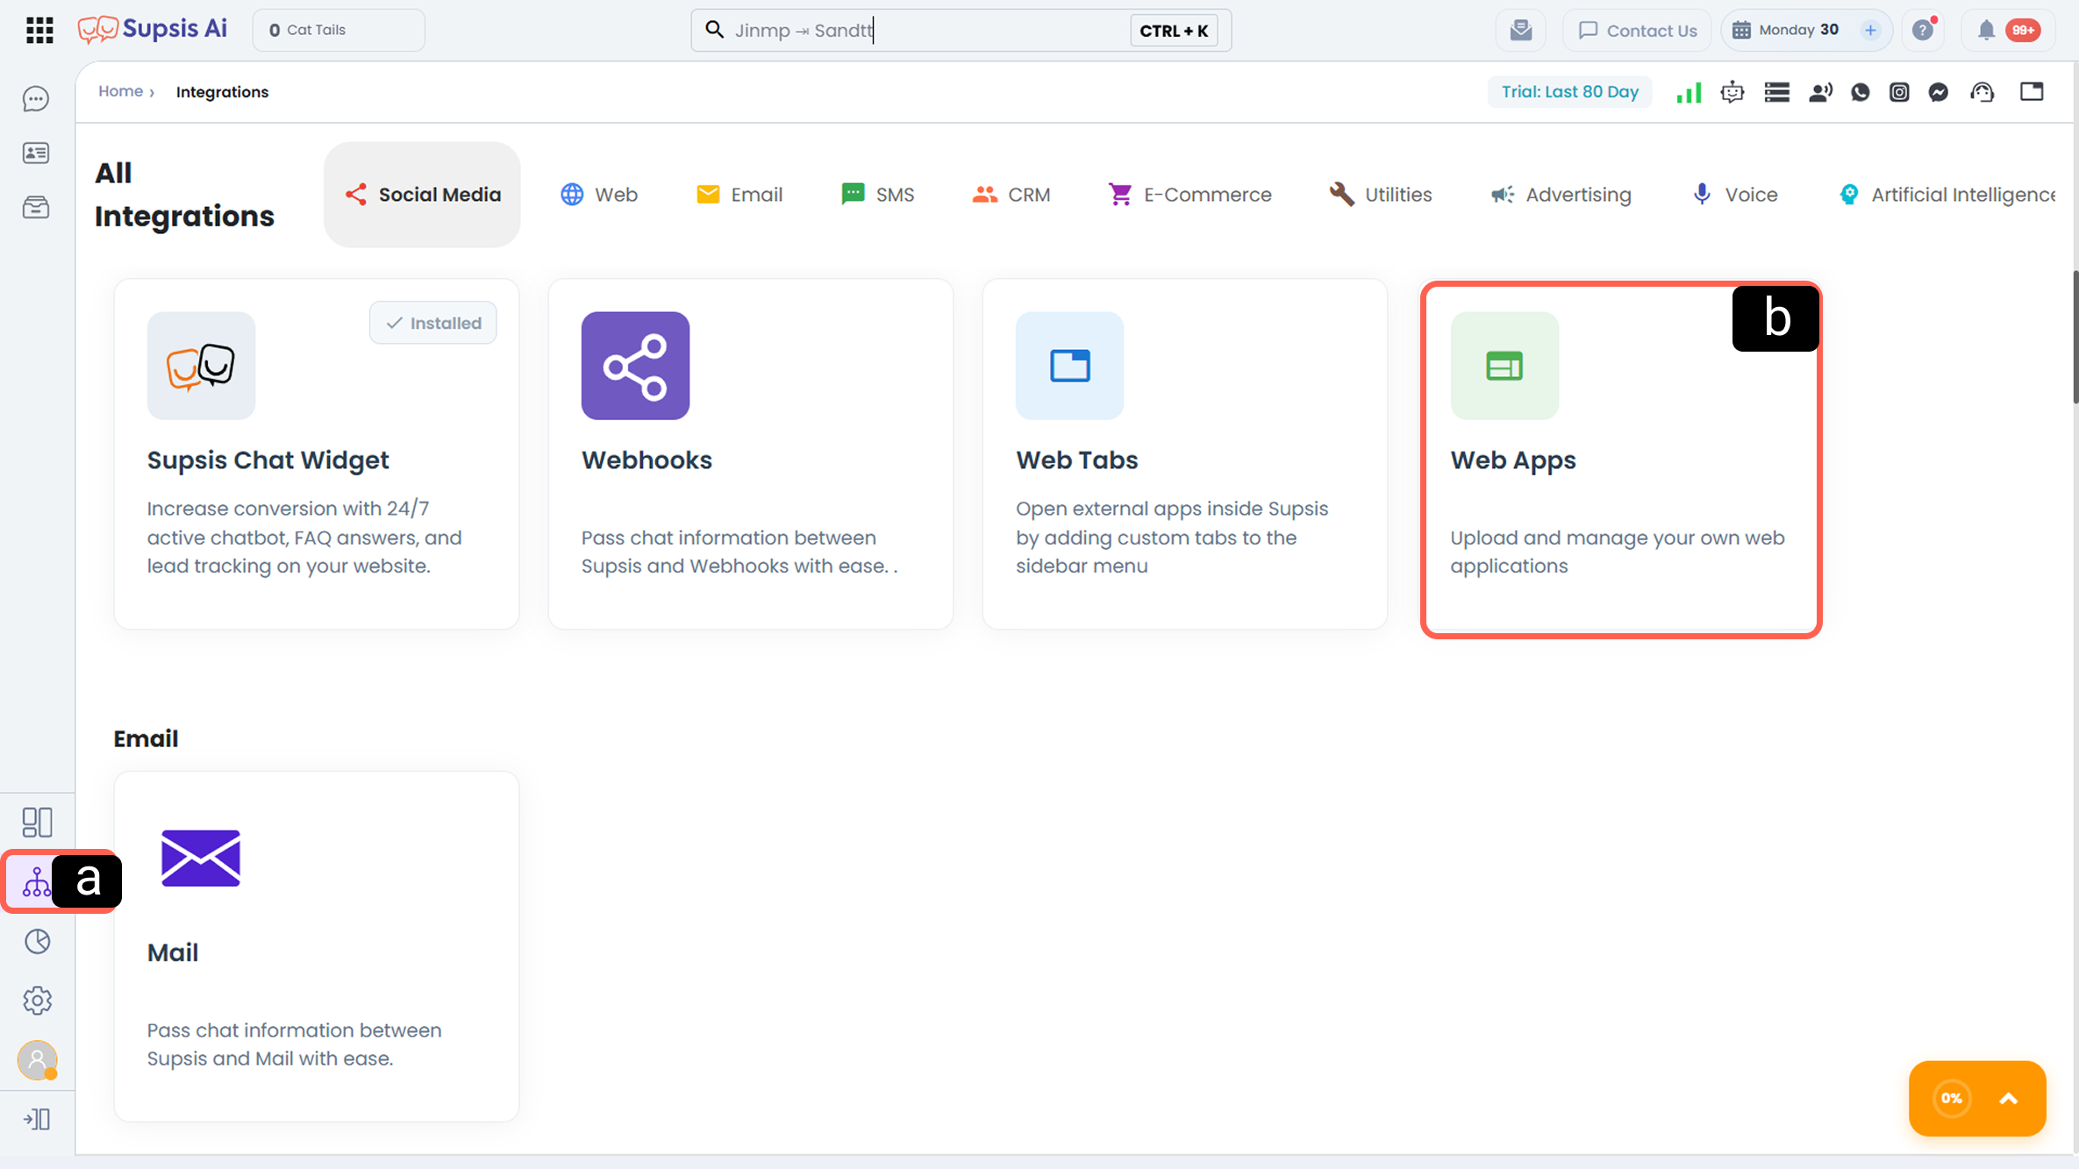The image size is (2079, 1169).
Task: Click the "Upload and manage your own web applications" text
Action: pyautogui.click(x=1617, y=552)
